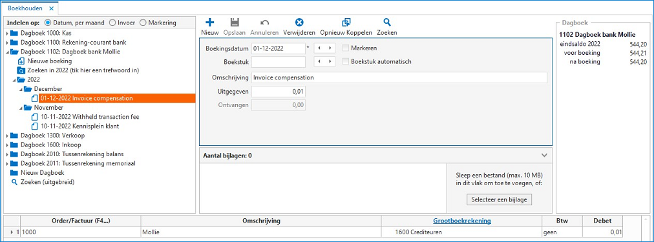
Task: Select the Markering radio option
Action: (143, 23)
